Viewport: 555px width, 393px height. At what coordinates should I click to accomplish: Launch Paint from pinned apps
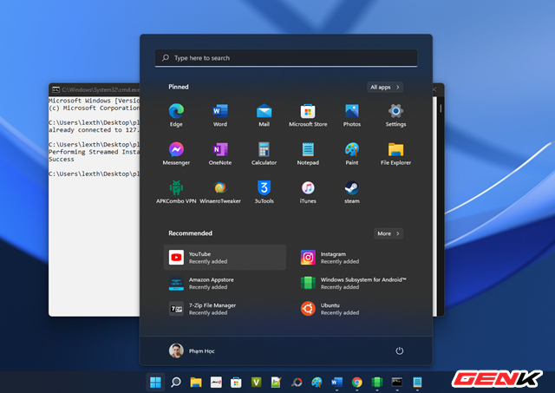pos(352,154)
